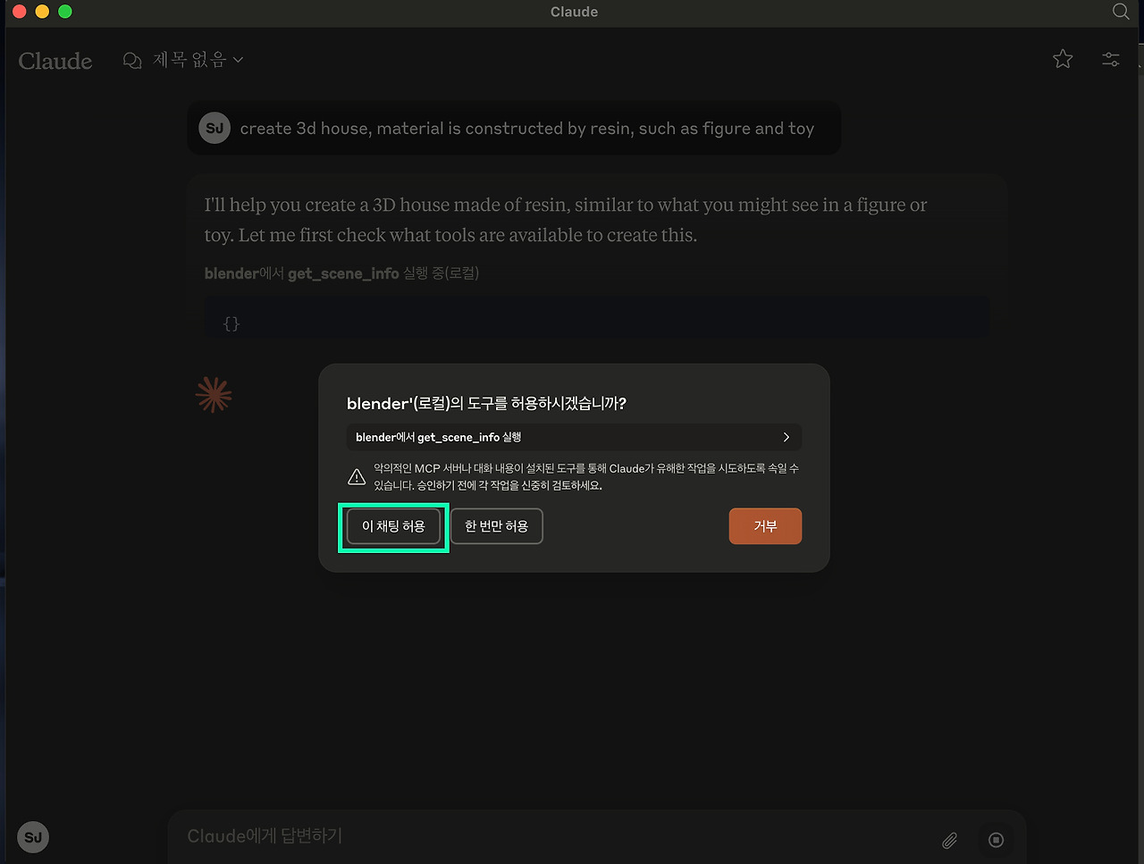Click the user prompt about 3d house

tap(526, 129)
